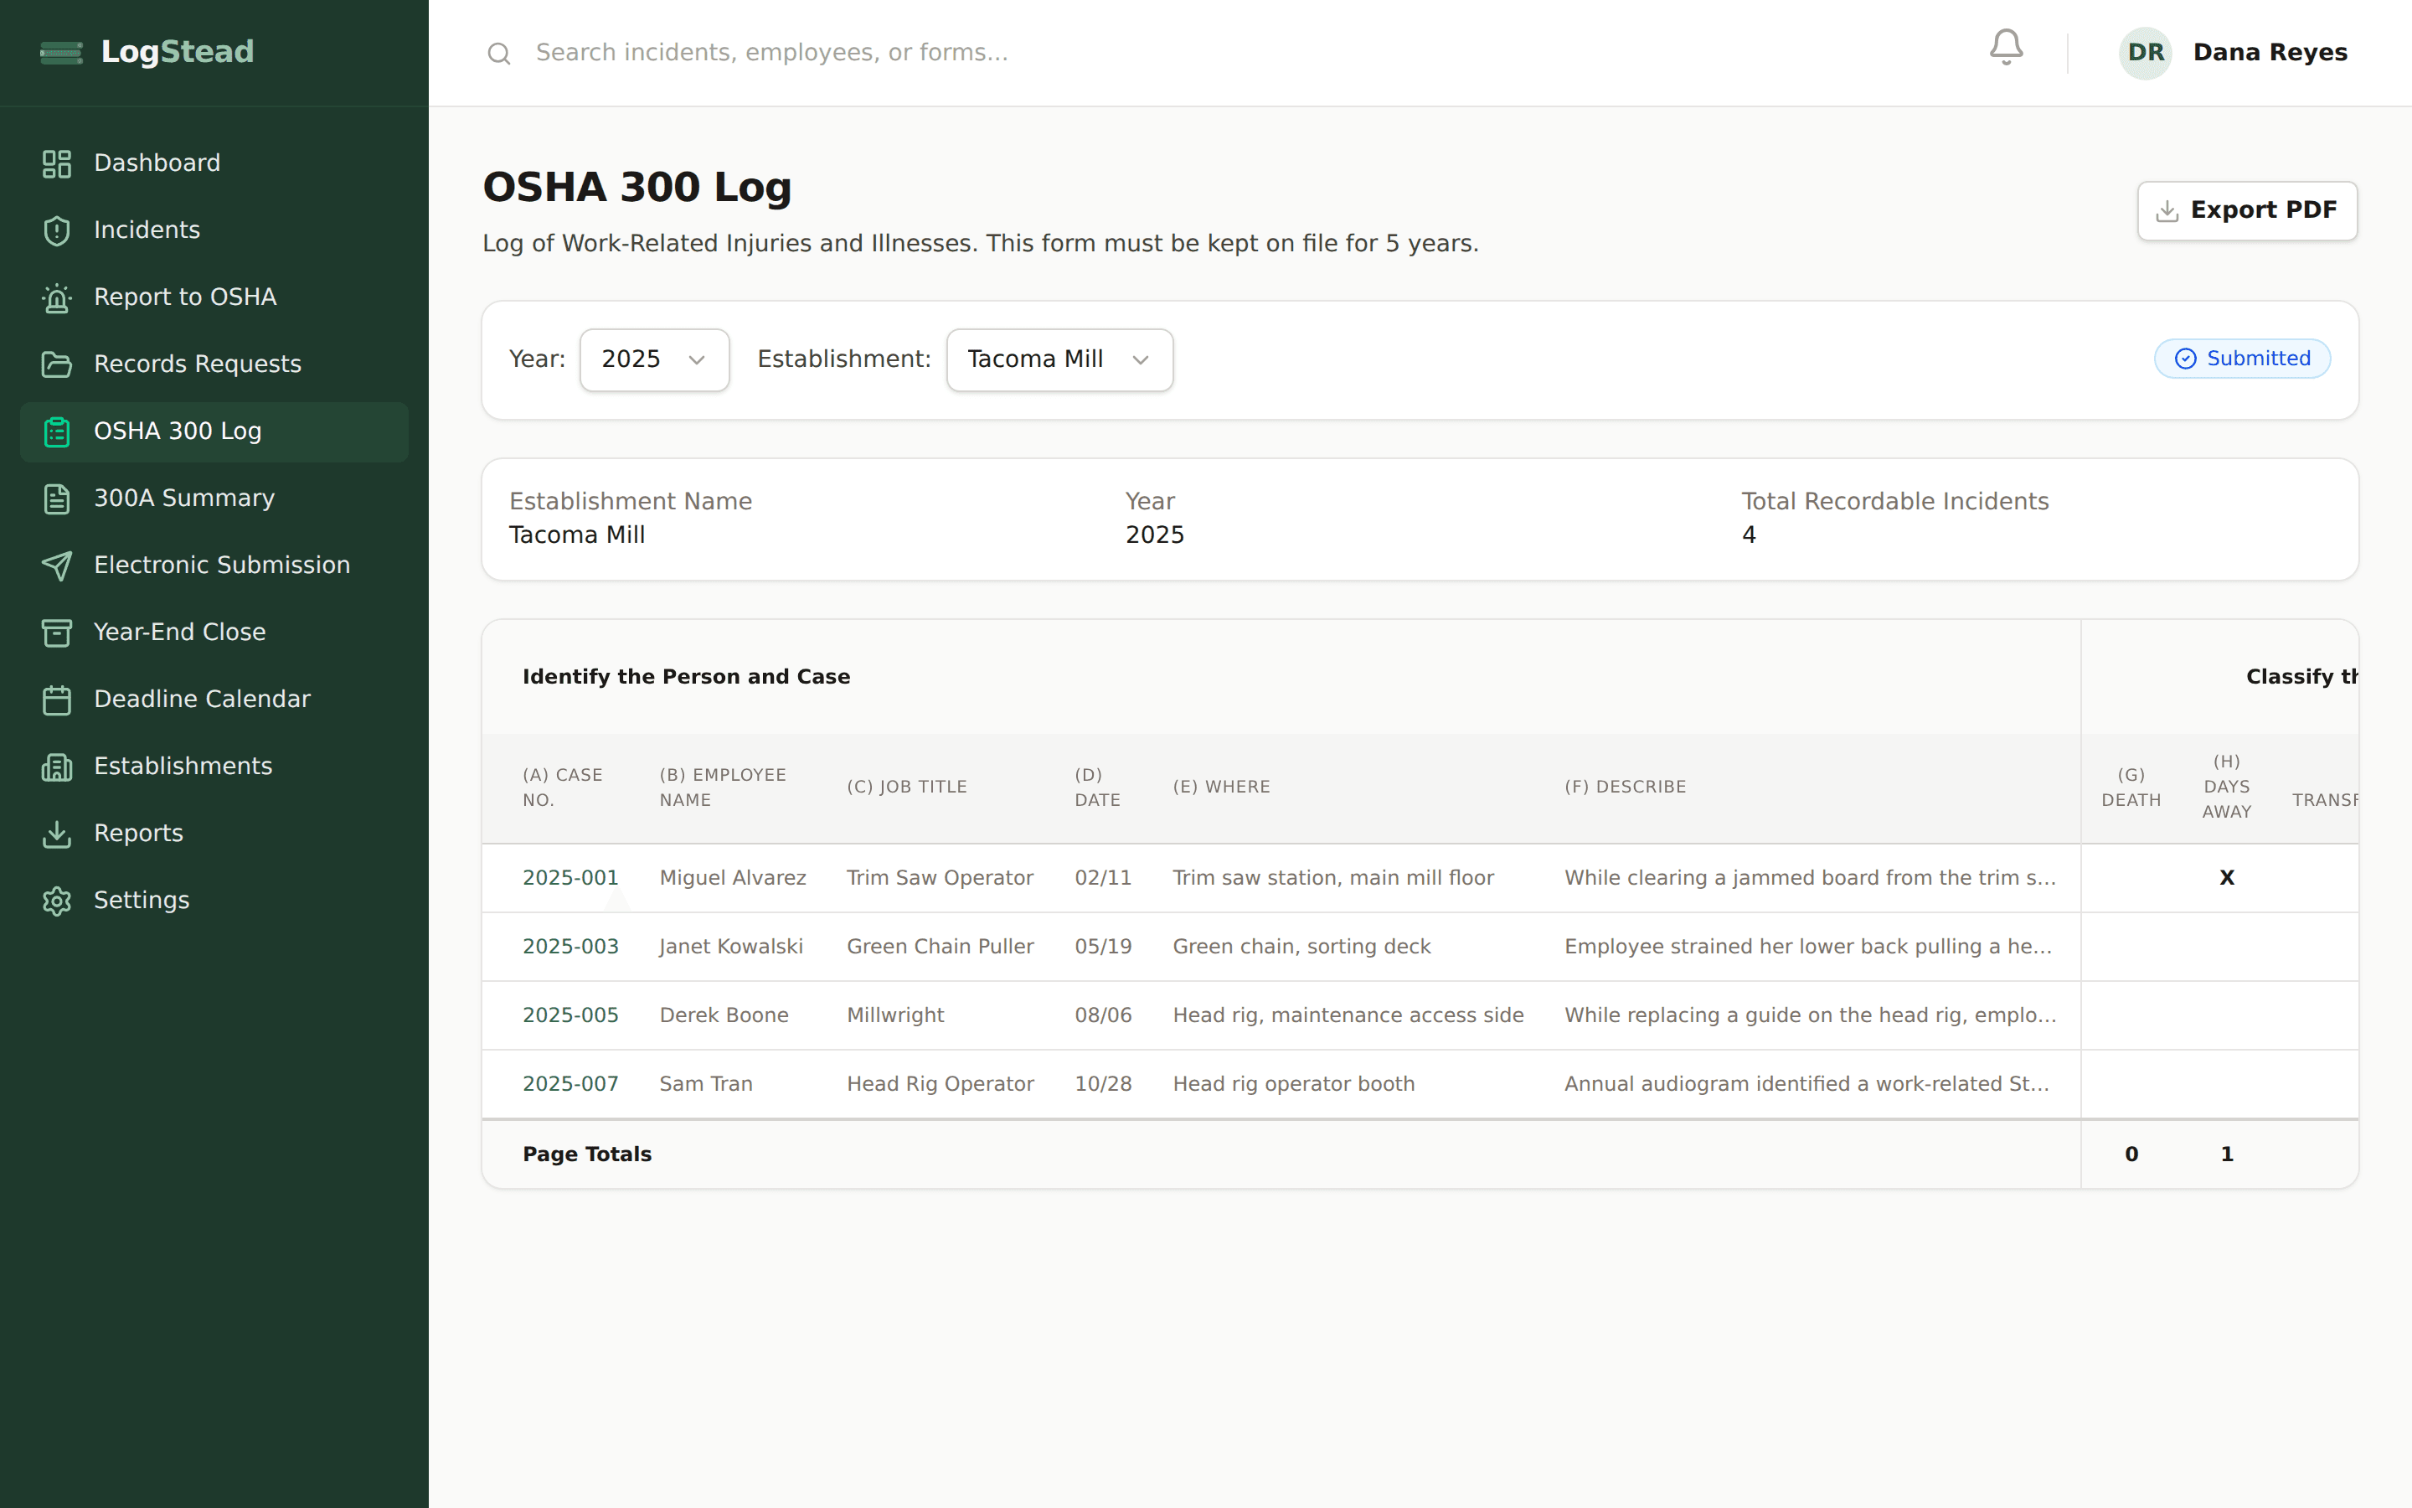Click the Records Requests folder icon
The width and height of the screenshot is (2412, 1508).
[x=57, y=364]
